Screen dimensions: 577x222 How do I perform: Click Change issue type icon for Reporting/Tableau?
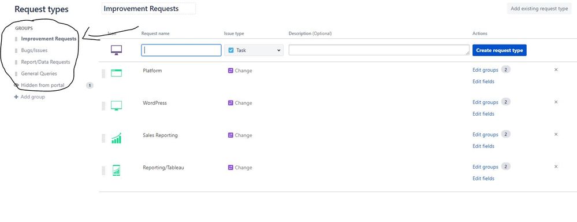(x=230, y=168)
